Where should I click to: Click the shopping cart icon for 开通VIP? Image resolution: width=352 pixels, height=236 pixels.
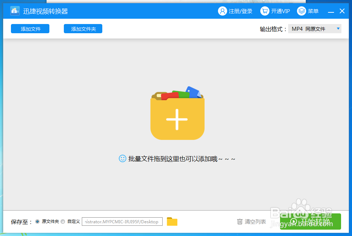tap(264, 11)
